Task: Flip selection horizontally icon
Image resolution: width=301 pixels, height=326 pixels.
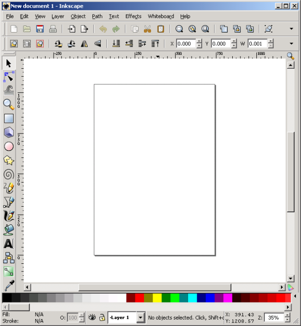Action: (x=84, y=44)
